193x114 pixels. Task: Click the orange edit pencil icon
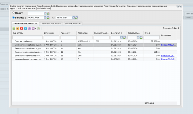pyautogui.click(x=18, y=28)
